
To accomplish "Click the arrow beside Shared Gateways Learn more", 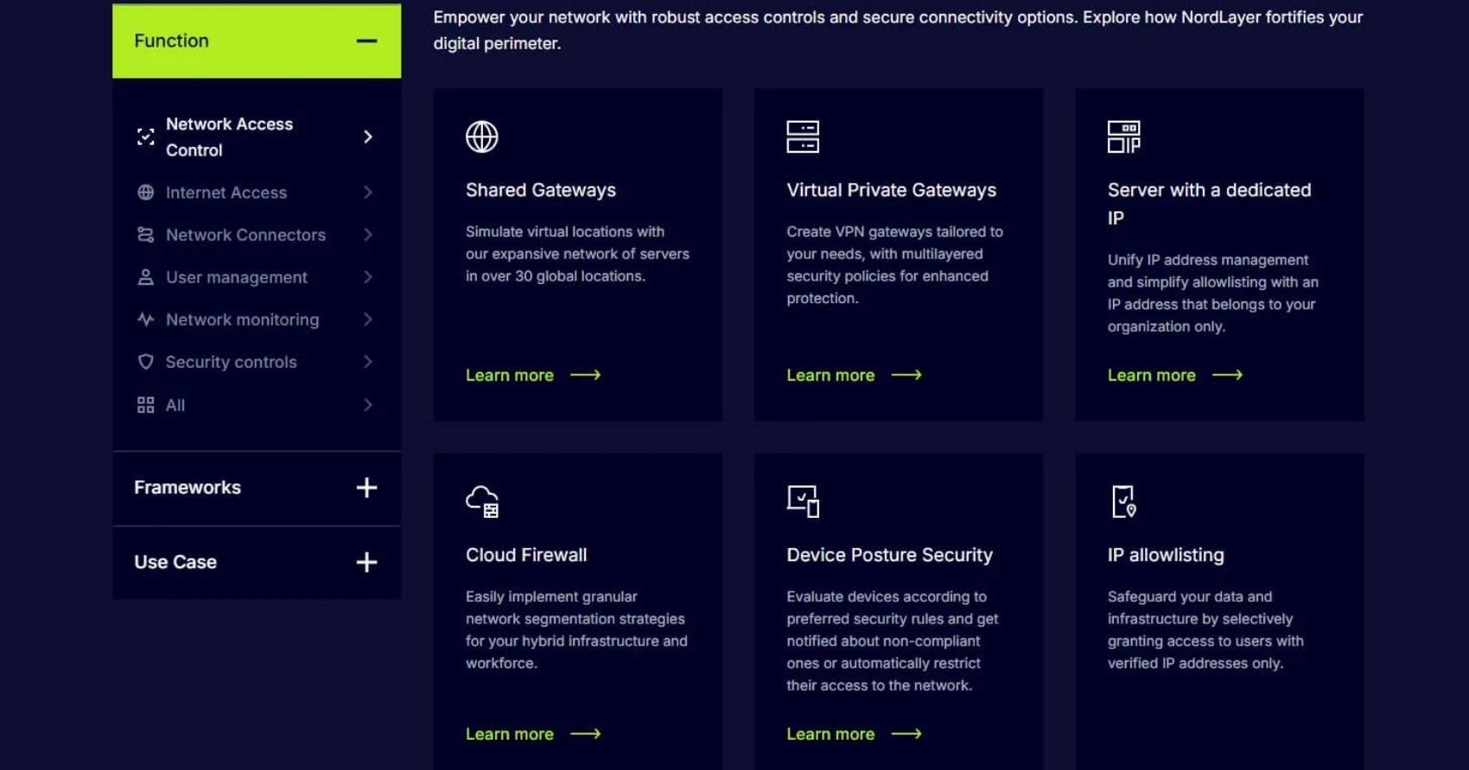I will click(585, 376).
